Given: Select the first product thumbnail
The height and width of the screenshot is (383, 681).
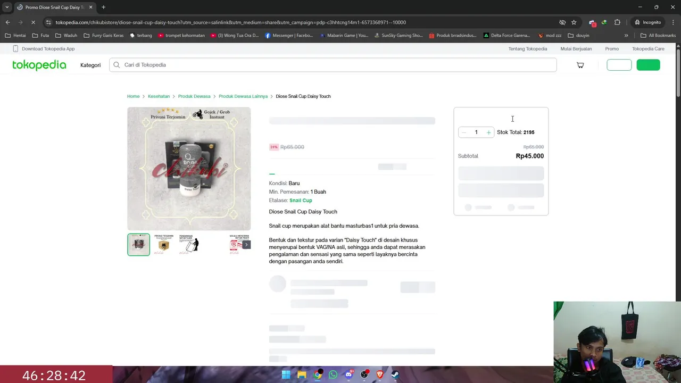Looking at the screenshot, I should tap(138, 245).
